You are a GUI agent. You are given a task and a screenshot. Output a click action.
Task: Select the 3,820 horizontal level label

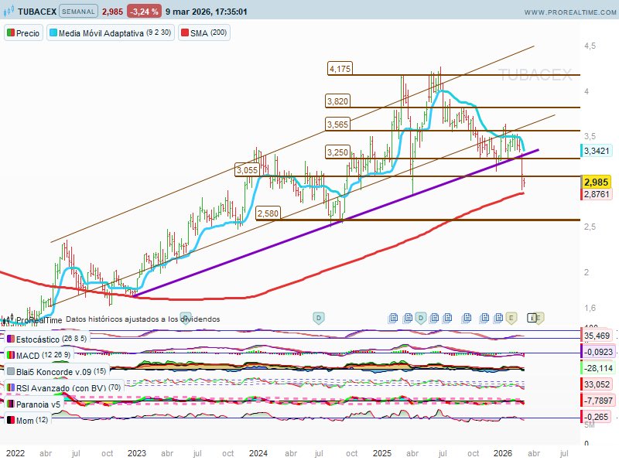(337, 101)
